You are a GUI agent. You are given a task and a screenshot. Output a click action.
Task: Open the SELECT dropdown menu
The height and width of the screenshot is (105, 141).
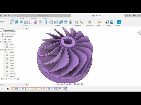[119, 25]
